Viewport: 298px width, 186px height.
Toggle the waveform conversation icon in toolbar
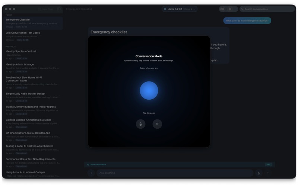pos(230,9)
